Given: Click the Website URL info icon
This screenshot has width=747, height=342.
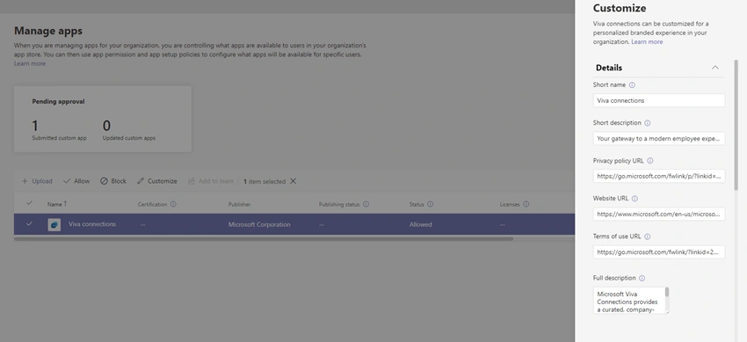Looking at the screenshot, I should (x=635, y=199).
